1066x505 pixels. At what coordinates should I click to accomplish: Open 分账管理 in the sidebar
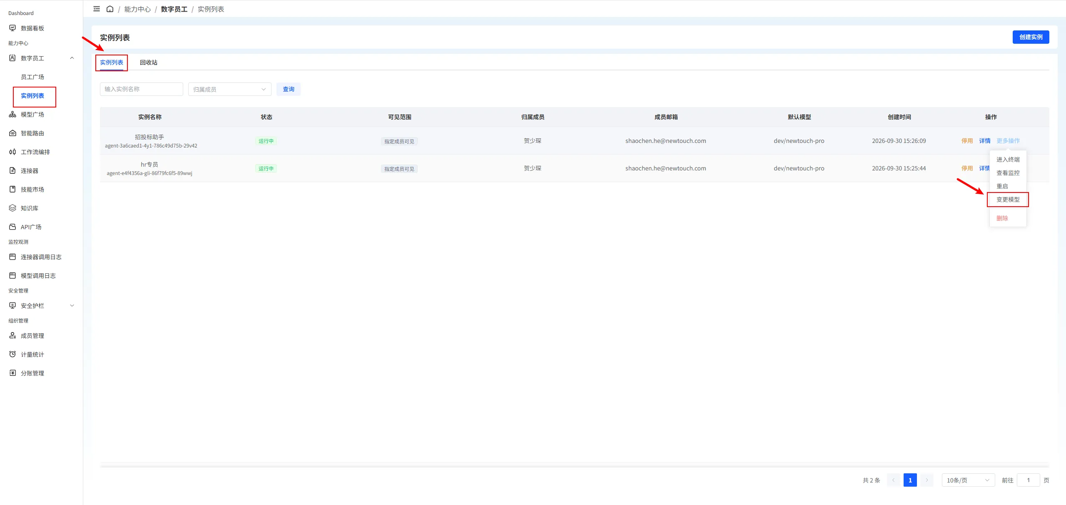32,373
